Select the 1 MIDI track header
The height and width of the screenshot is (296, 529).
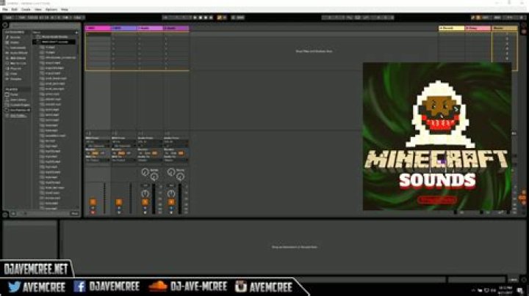pos(98,29)
